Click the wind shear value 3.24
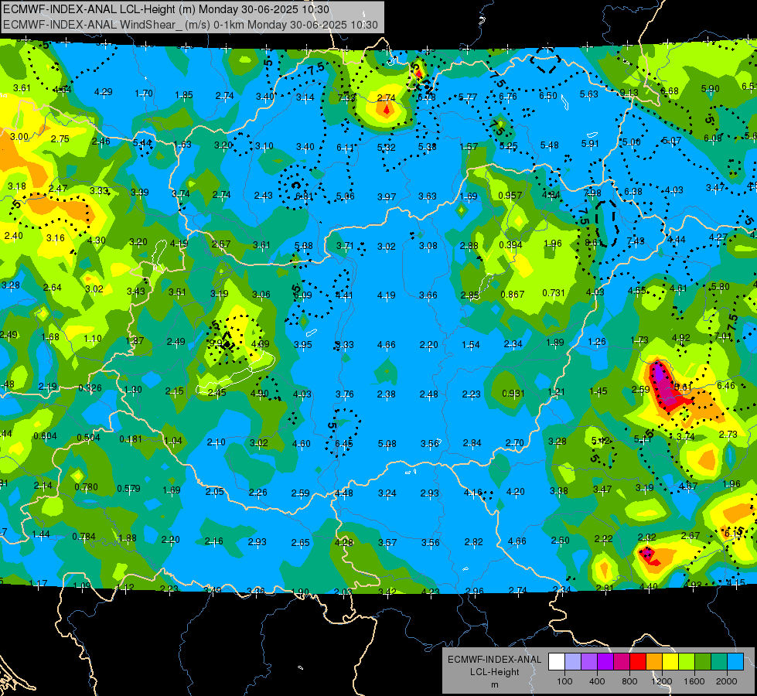The width and height of the screenshot is (757, 696). click(387, 493)
